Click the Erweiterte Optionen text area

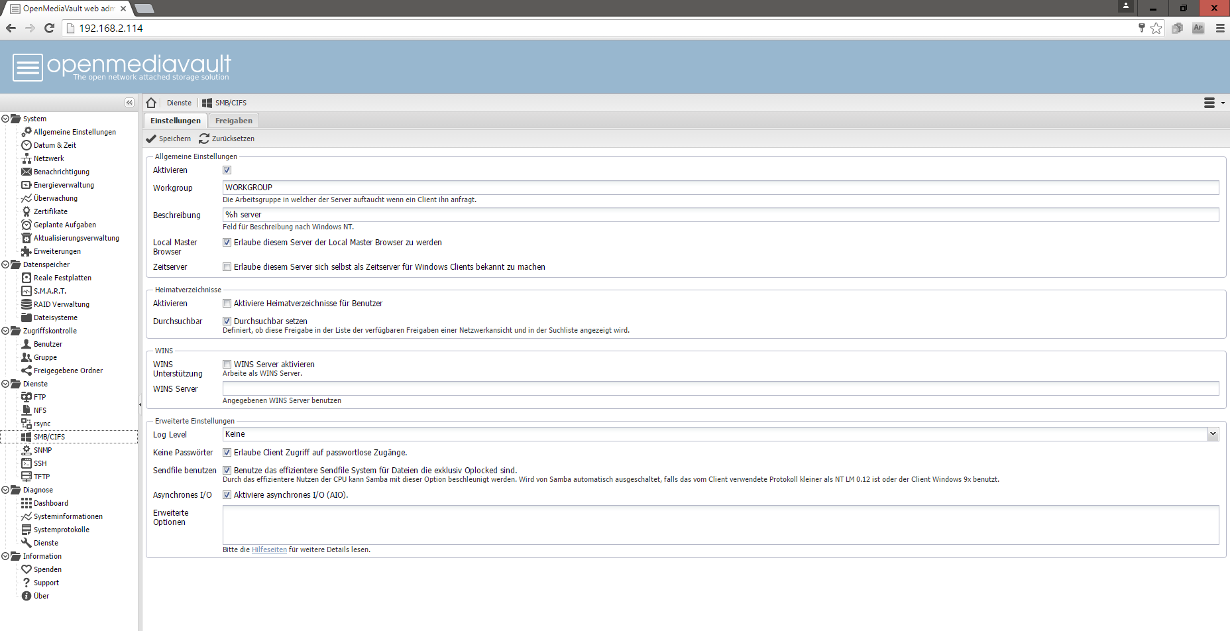720,525
